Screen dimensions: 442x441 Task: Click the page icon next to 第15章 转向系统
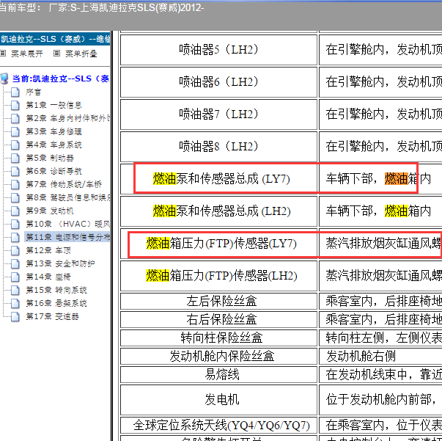pyautogui.click(x=15, y=290)
